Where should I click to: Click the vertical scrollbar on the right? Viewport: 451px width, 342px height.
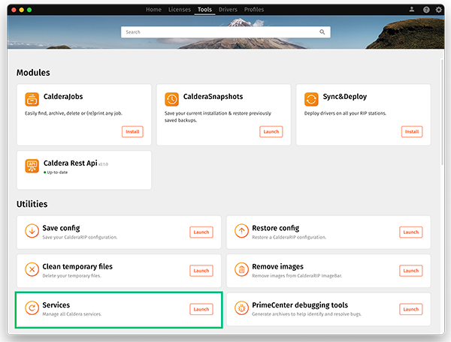[x=442, y=112]
